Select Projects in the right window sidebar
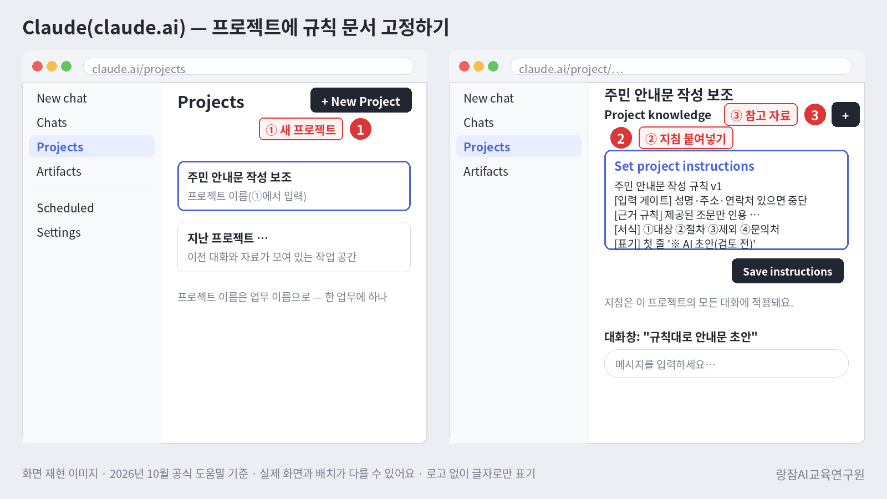Viewport: 887px width, 499px height. point(518,146)
